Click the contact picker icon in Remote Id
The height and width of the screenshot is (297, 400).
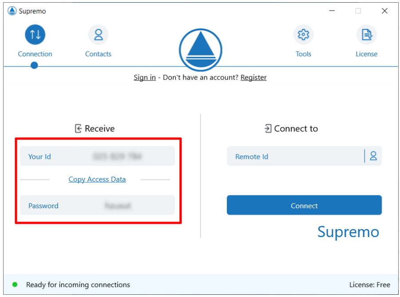[x=373, y=156]
